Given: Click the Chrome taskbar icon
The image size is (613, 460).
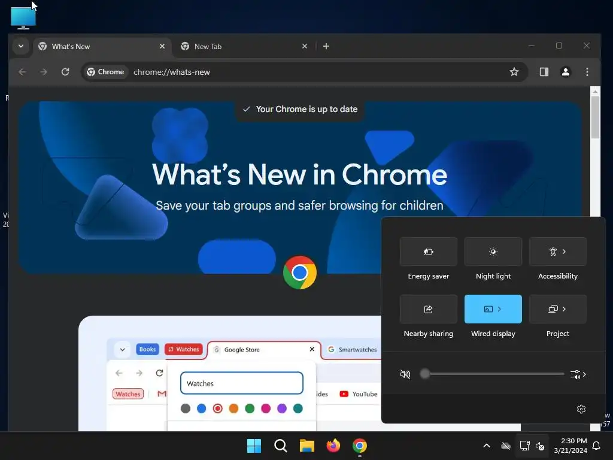Looking at the screenshot, I should [x=360, y=446].
